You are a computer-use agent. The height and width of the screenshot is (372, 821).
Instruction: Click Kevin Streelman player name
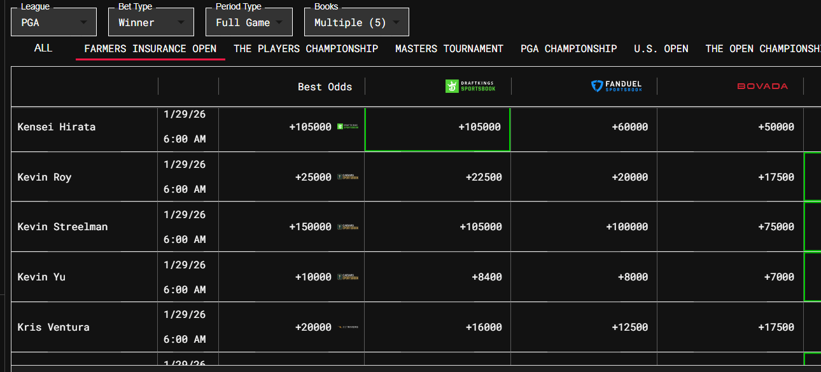62,227
